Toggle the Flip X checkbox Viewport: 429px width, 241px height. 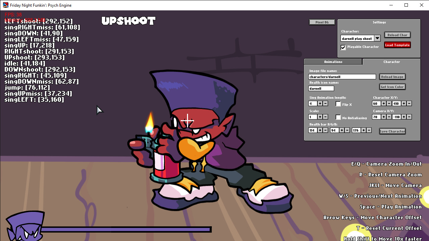pyautogui.click(x=338, y=104)
